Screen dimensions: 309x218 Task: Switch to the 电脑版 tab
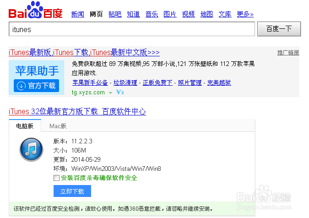click(x=25, y=126)
